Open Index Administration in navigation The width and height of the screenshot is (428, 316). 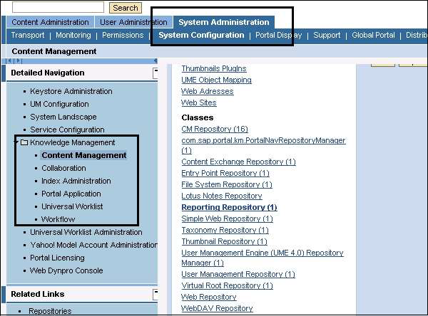[76, 181]
